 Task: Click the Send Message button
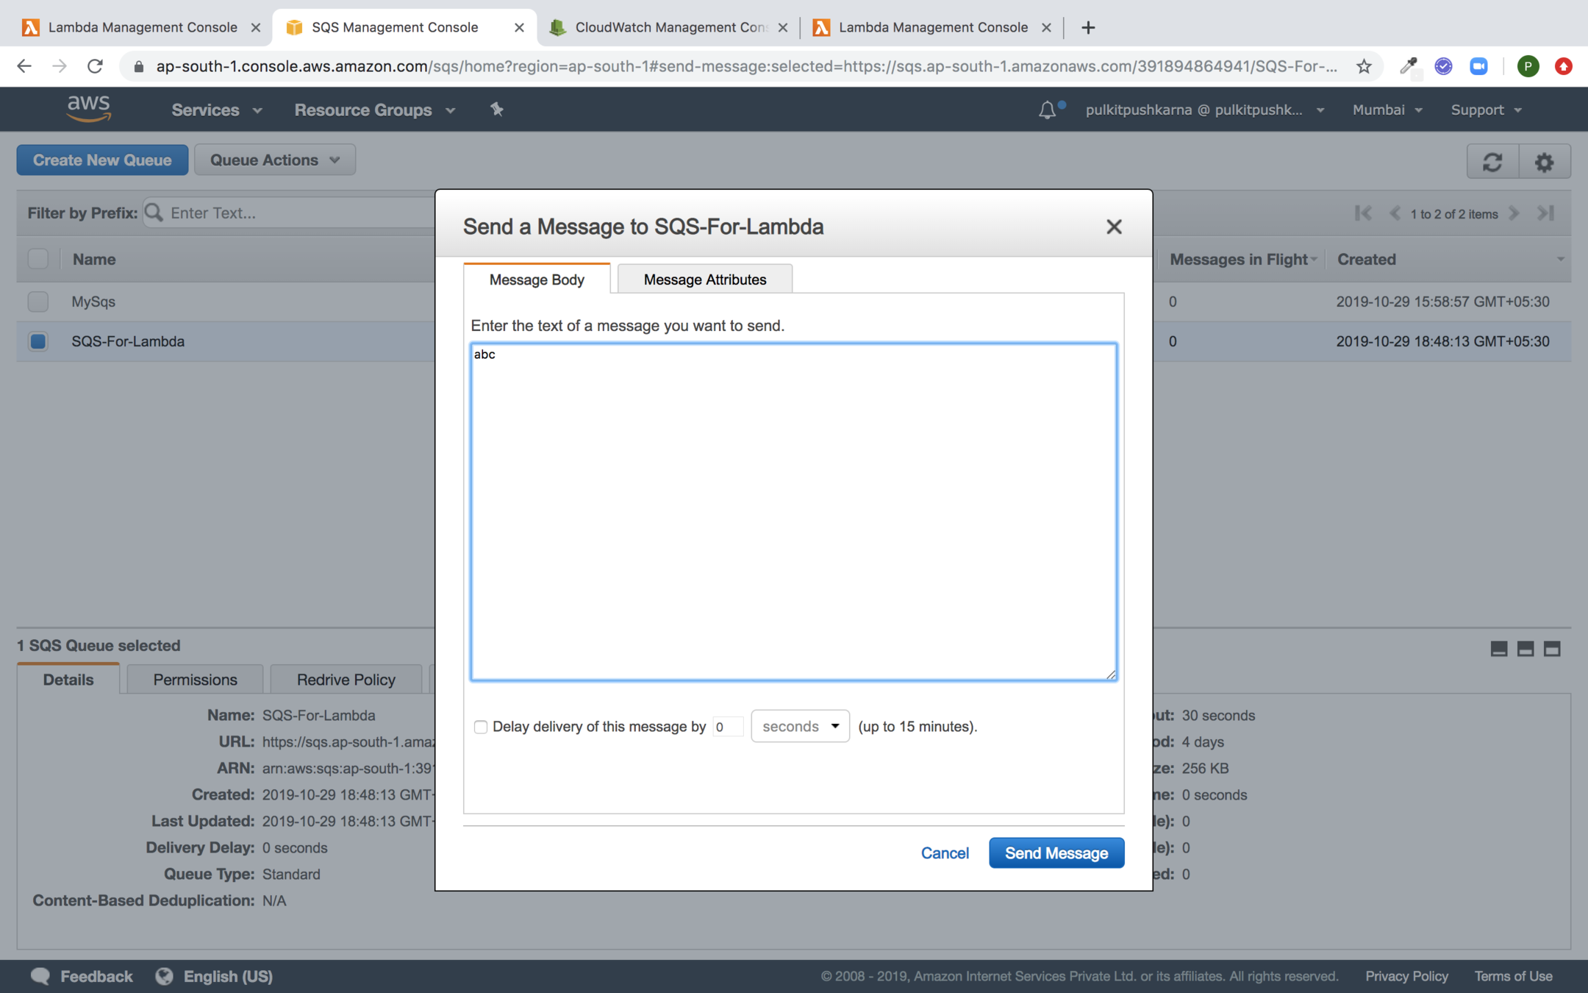coord(1056,853)
